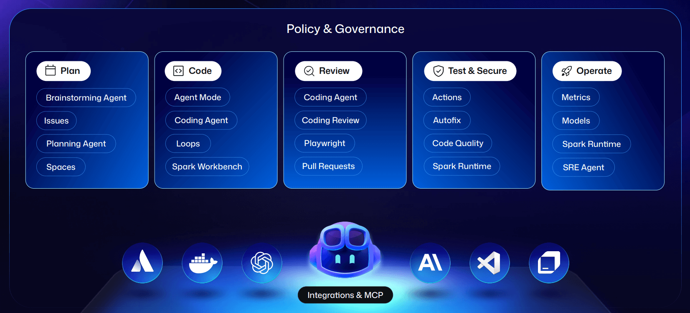The width and height of the screenshot is (690, 313).
Task: Click the Brainstorming Agent pill
Action: click(x=86, y=98)
